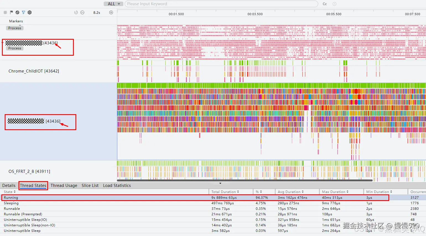426x236 pixels.
Task: Click the 4.75% Sleeping percentage cell
Action: click(x=260, y=203)
